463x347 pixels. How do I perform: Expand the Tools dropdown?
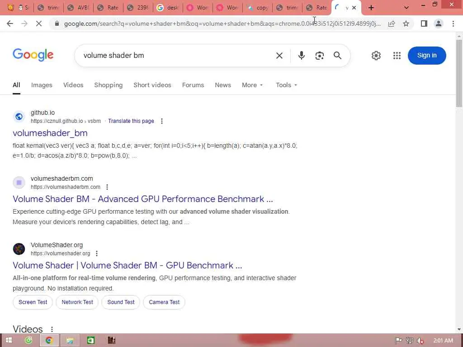286,85
